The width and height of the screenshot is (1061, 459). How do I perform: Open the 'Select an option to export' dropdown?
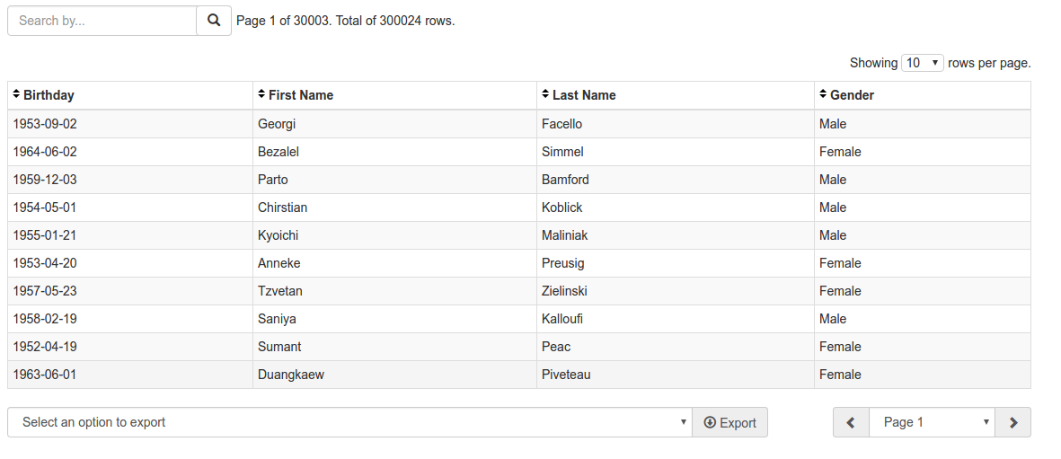349,422
